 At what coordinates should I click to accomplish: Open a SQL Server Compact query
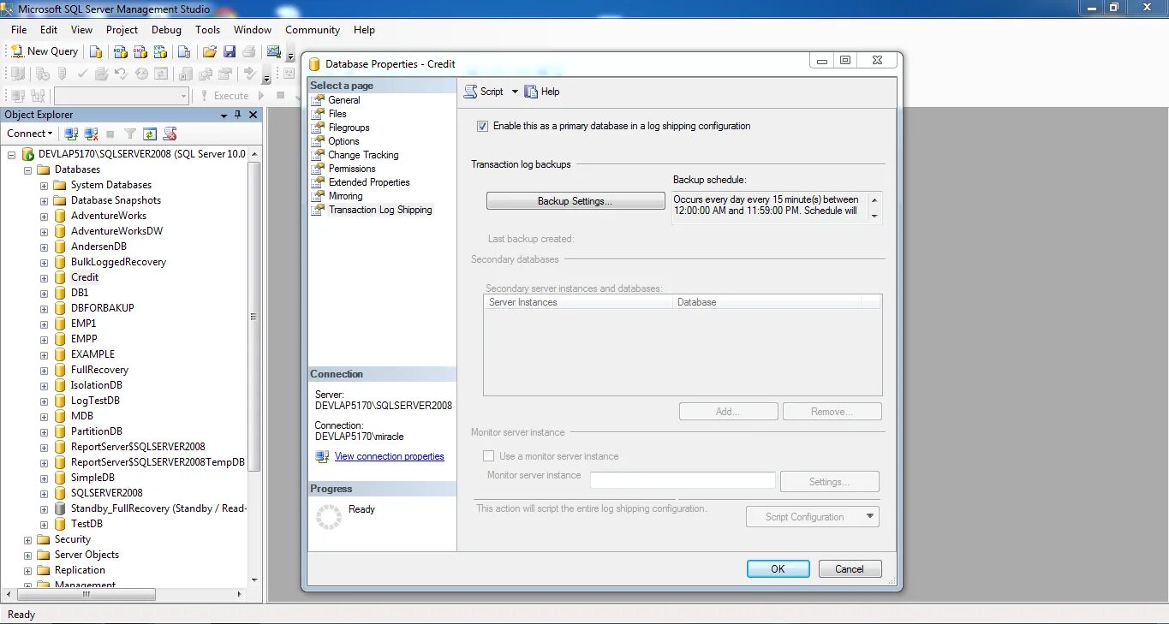click(184, 51)
